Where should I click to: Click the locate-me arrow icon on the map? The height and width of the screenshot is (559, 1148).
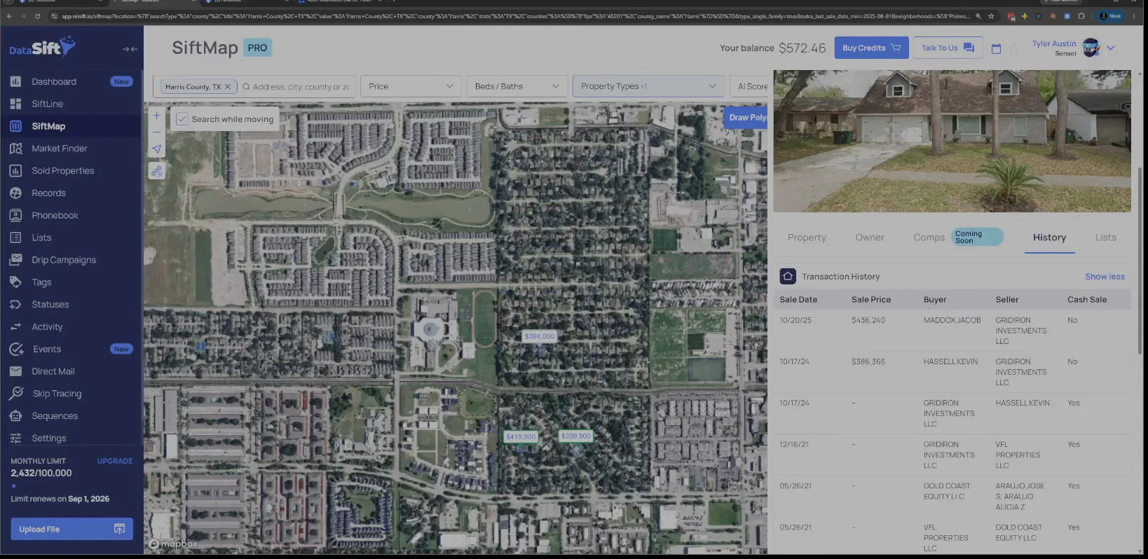[x=157, y=149]
